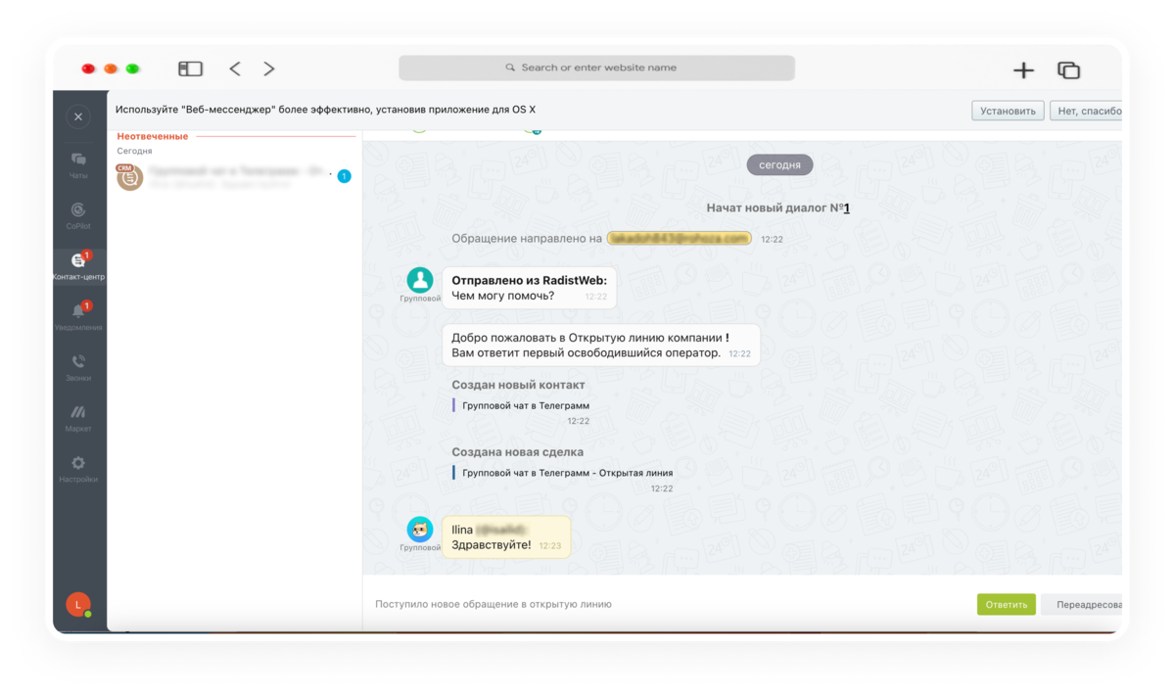This screenshot has width=1175, height=695.
Task: Open Уведомления bell in sidebar
Action: tap(78, 316)
